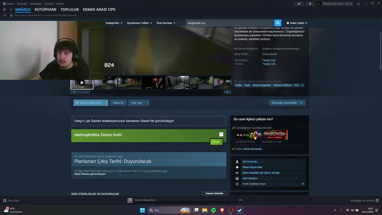Viewport: 382px width, 215px height.
Task: Click the Oyun Ekle plus icon
Action: pos(5,201)
